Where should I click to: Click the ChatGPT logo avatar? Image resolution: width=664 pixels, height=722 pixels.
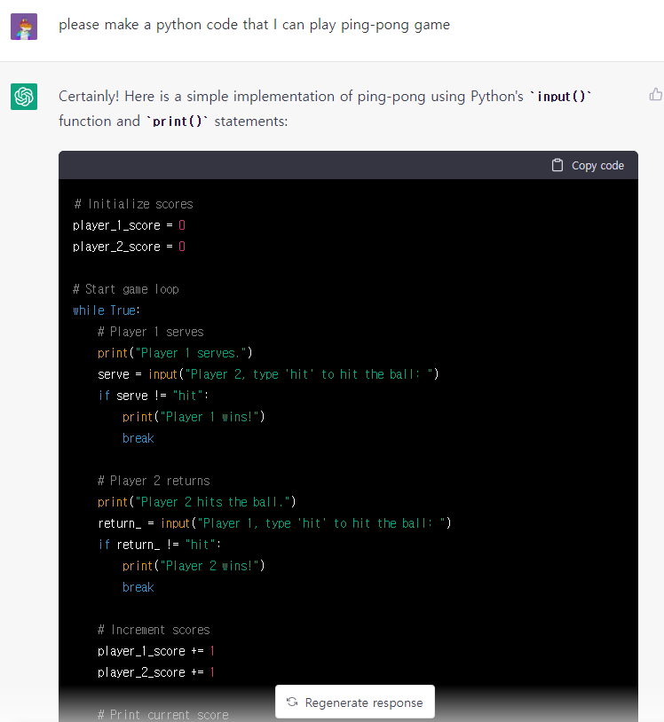(x=24, y=97)
